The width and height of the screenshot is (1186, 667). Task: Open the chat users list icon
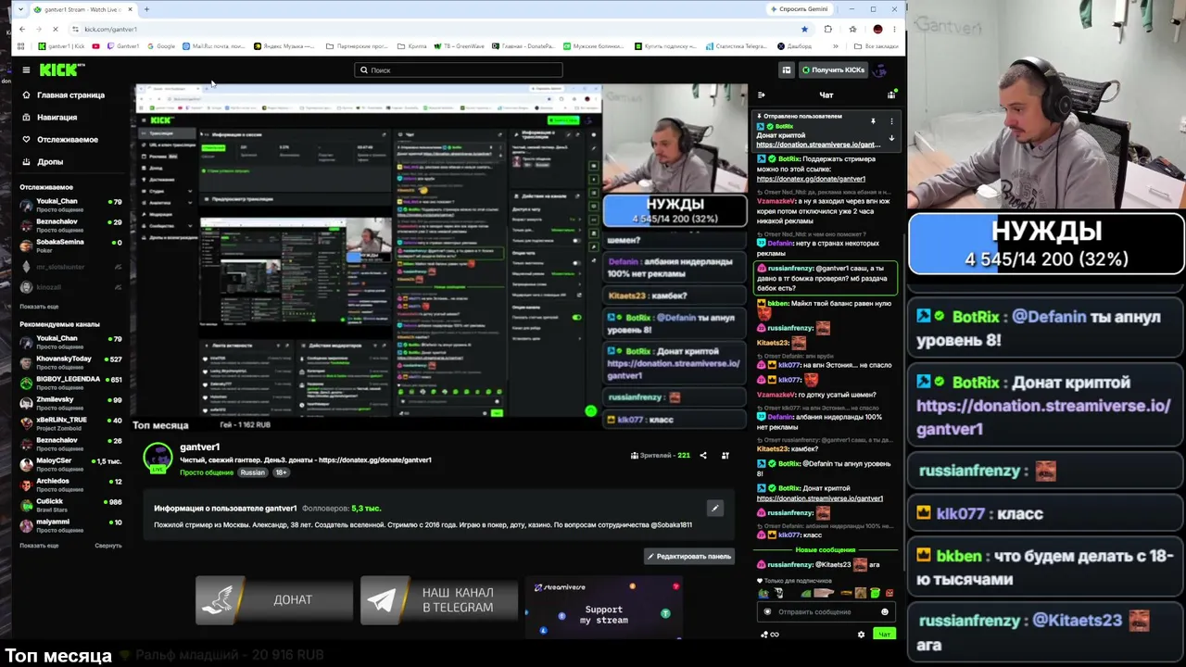891,94
